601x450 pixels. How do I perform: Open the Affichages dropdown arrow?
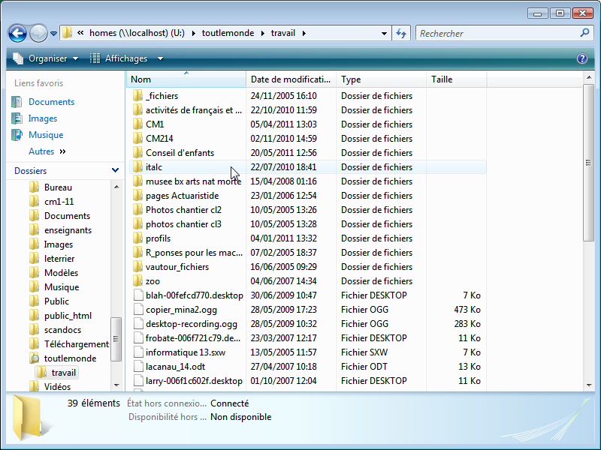160,58
